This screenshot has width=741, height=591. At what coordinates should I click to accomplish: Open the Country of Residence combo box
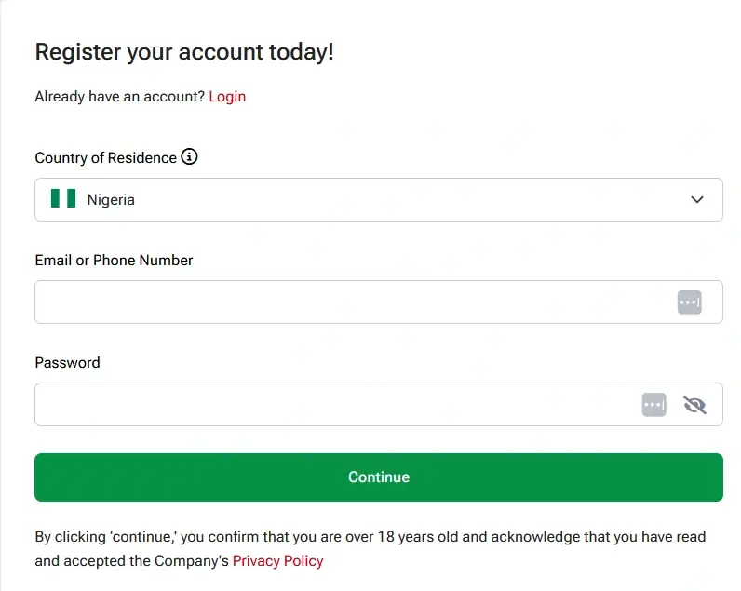(x=379, y=199)
